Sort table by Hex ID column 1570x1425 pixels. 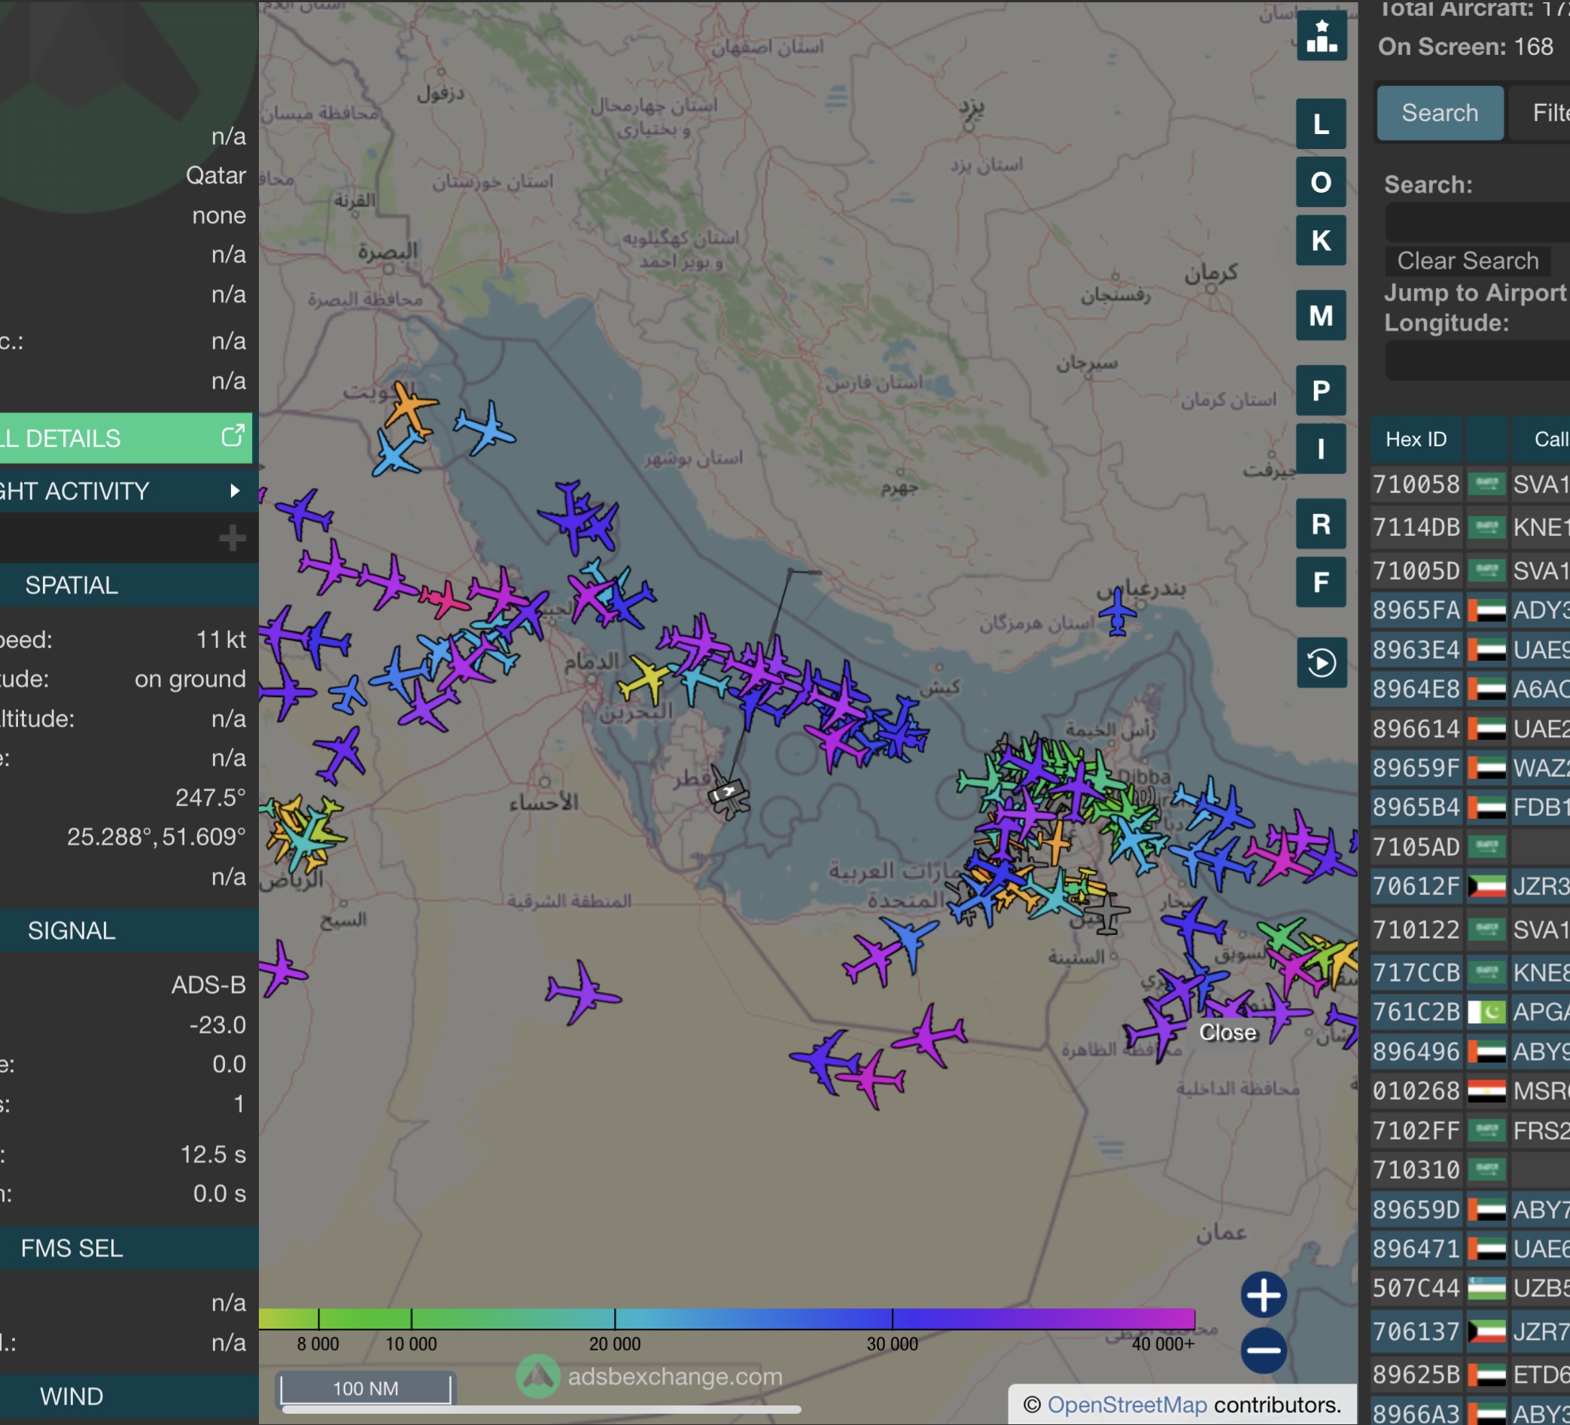pos(1416,440)
